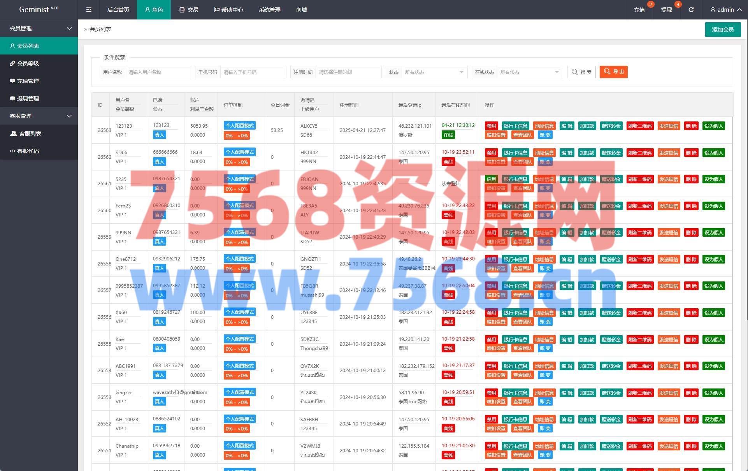Open the 在线状态 dropdown filter
The width and height of the screenshot is (748, 471).
529,72
